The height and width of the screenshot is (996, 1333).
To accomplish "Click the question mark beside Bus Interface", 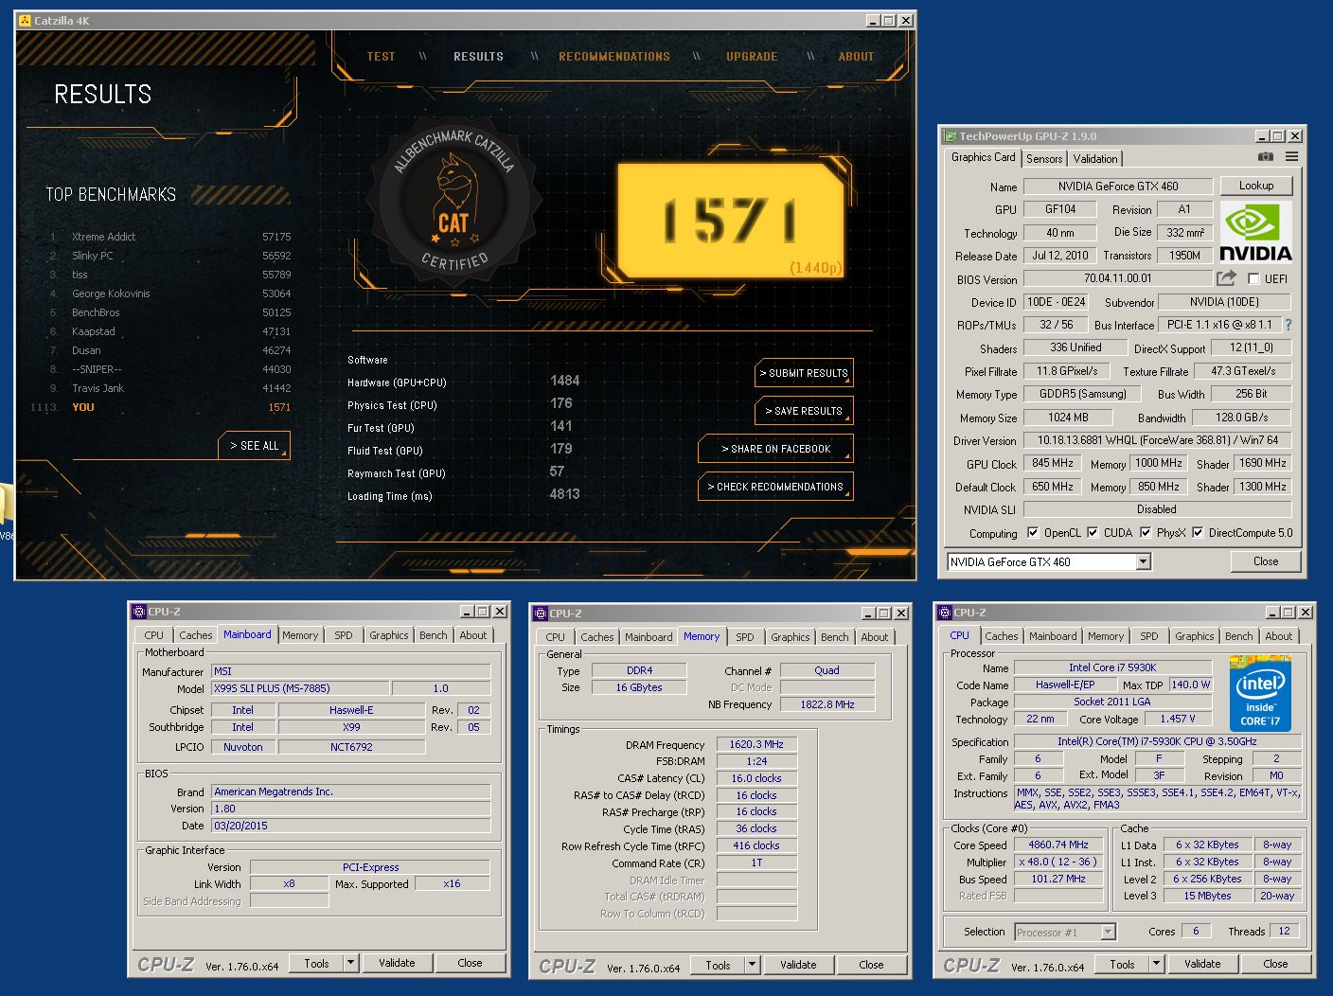I will (x=1289, y=325).
